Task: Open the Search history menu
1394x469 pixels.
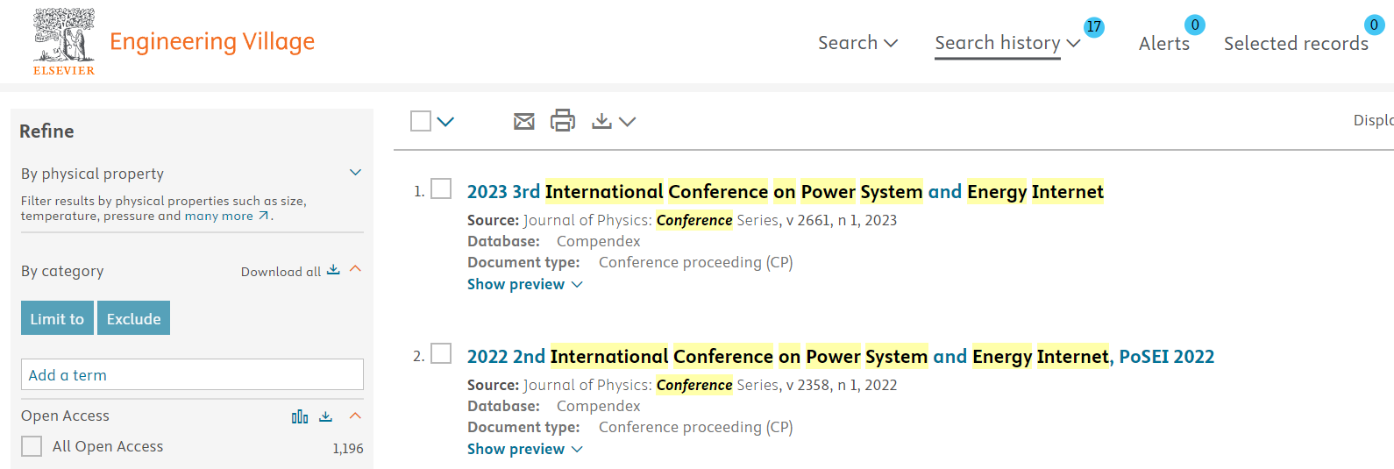Action: pyautogui.click(x=1007, y=42)
